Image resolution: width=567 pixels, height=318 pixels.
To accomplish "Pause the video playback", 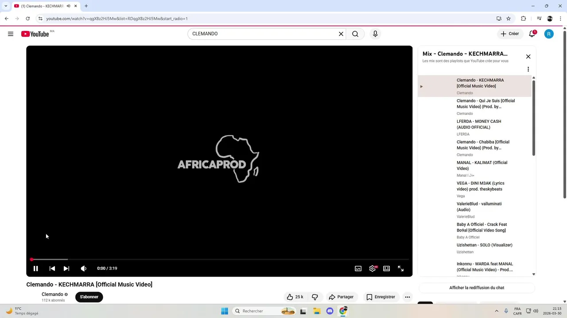I will [36, 269].
